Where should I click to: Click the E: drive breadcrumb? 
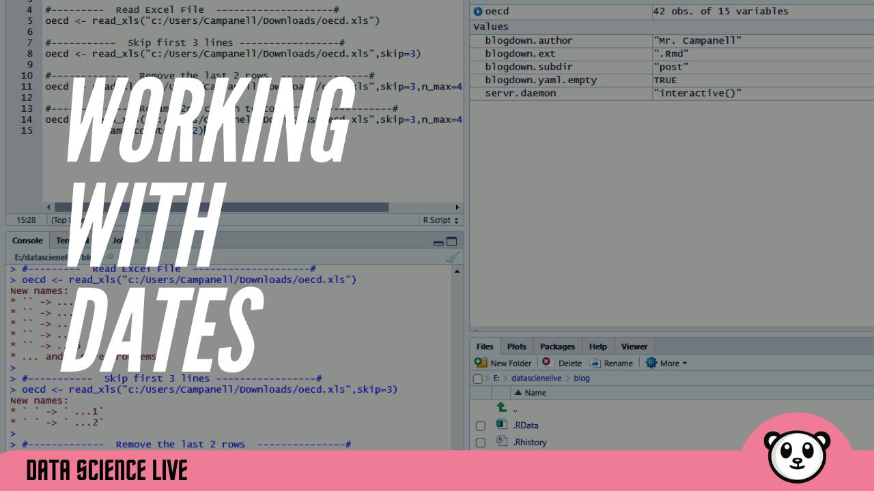pyautogui.click(x=496, y=378)
